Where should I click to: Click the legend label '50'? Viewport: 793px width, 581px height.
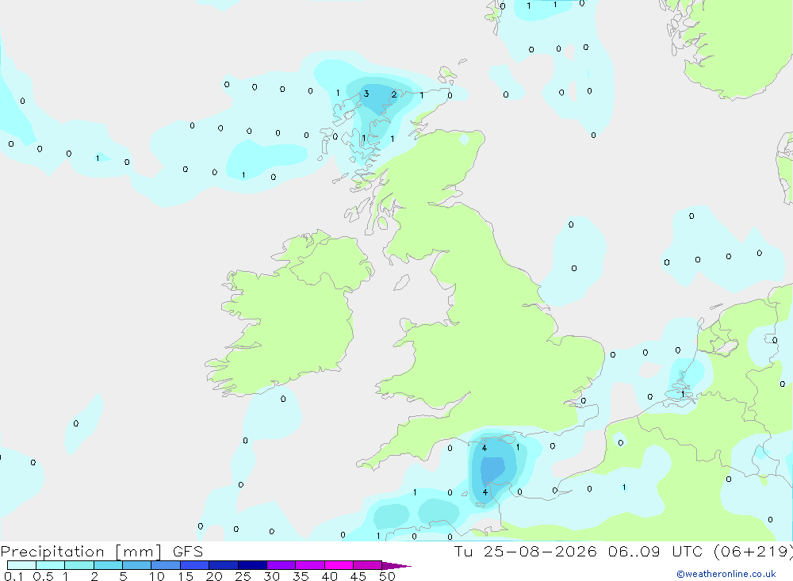pos(387,576)
